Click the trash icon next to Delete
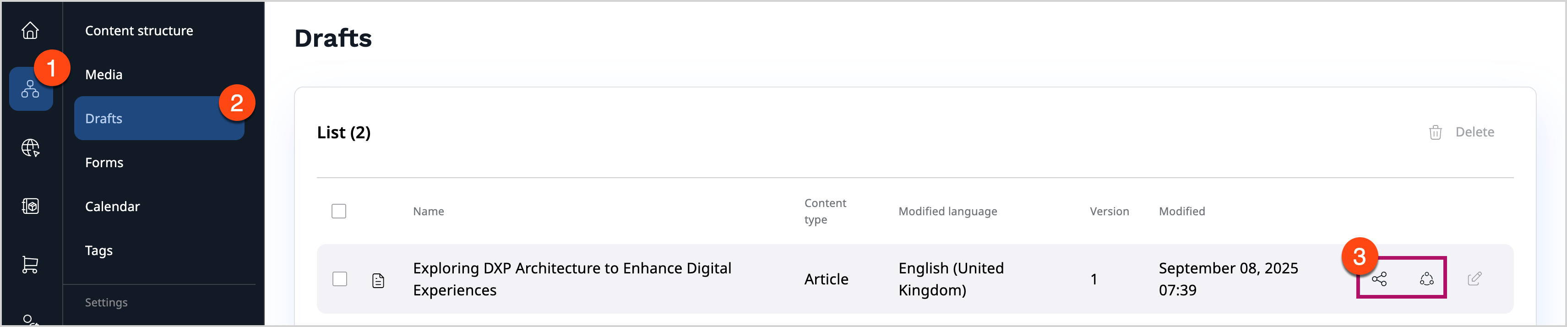This screenshot has height=327, width=1567. click(x=1435, y=132)
